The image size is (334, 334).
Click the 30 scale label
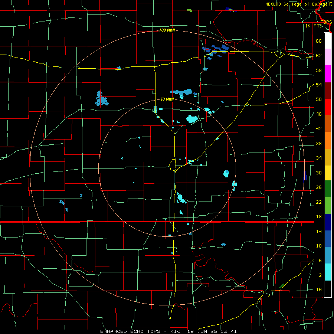coord(319,173)
